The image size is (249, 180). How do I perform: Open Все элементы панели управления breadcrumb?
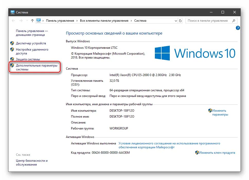pyautogui.click(x=104, y=21)
